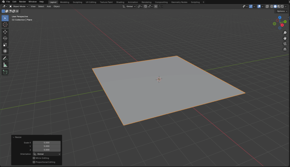This screenshot has height=167, width=290.
Task: Open the pivot point dropdown
Action: click(140, 6)
